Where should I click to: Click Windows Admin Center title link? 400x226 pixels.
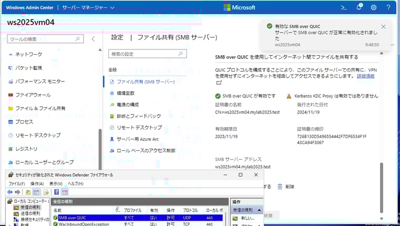29,8
